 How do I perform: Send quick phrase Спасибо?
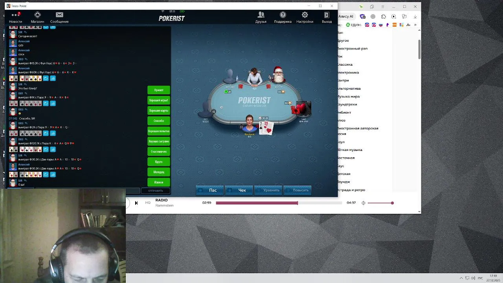pyautogui.click(x=159, y=121)
